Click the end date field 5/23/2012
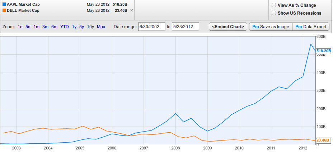The height and width of the screenshot is (153, 333). point(185,27)
